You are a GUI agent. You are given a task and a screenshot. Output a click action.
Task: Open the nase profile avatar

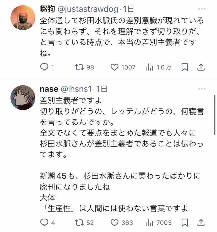pyautogui.click(x=23, y=98)
